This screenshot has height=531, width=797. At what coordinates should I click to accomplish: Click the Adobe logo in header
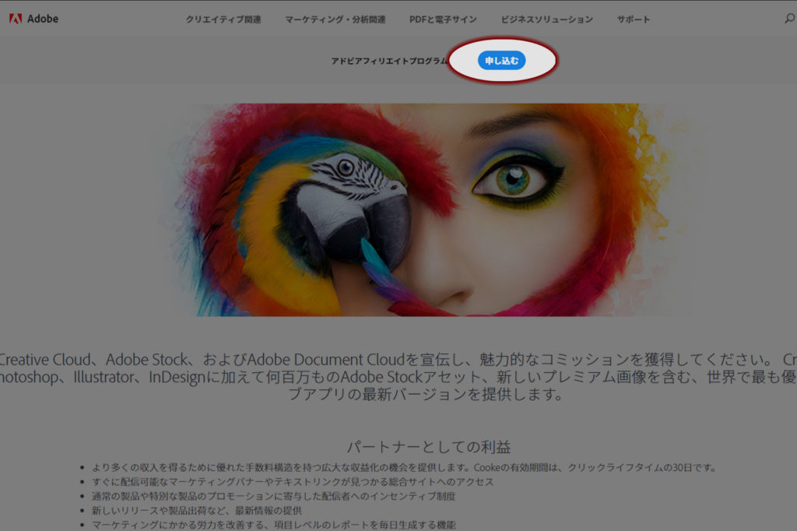pyautogui.click(x=33, y=19)
